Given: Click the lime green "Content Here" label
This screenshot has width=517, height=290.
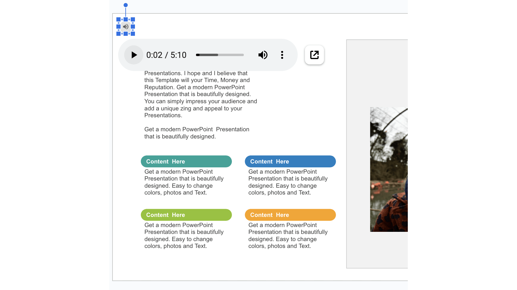Looking at the screenshot, I should (186, 215).
